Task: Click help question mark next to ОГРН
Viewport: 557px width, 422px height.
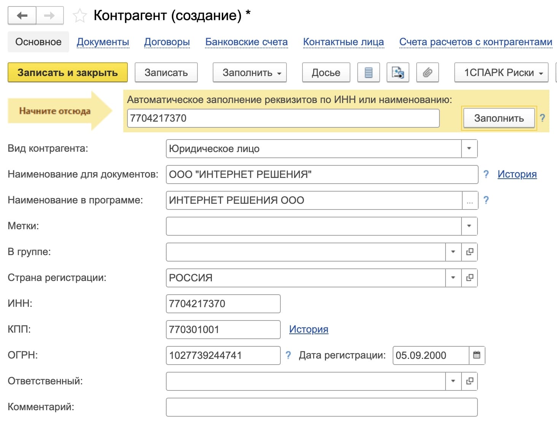Action: click(288, 355)
